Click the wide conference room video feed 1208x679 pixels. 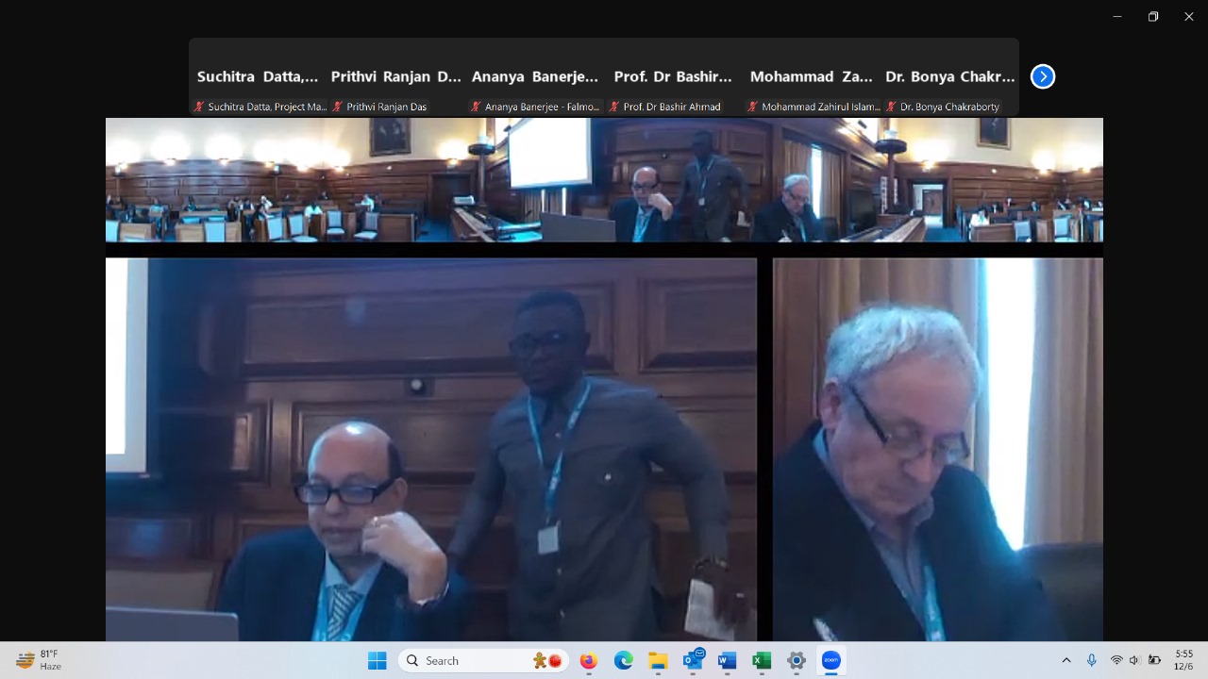[604, 179]
